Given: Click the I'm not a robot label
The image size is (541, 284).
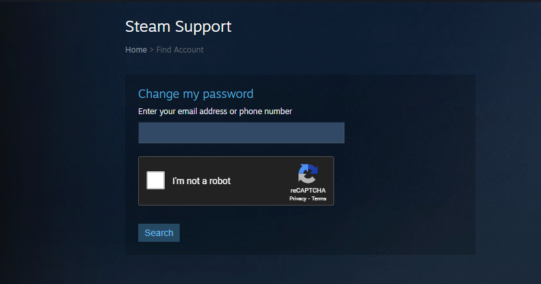Looking at the screenshot, I should 202,181.
